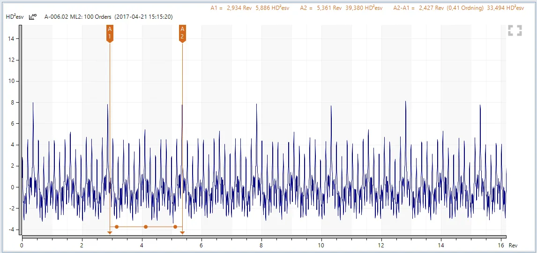
Task: Click the HD²esv unit label
Action: (15, 17)
